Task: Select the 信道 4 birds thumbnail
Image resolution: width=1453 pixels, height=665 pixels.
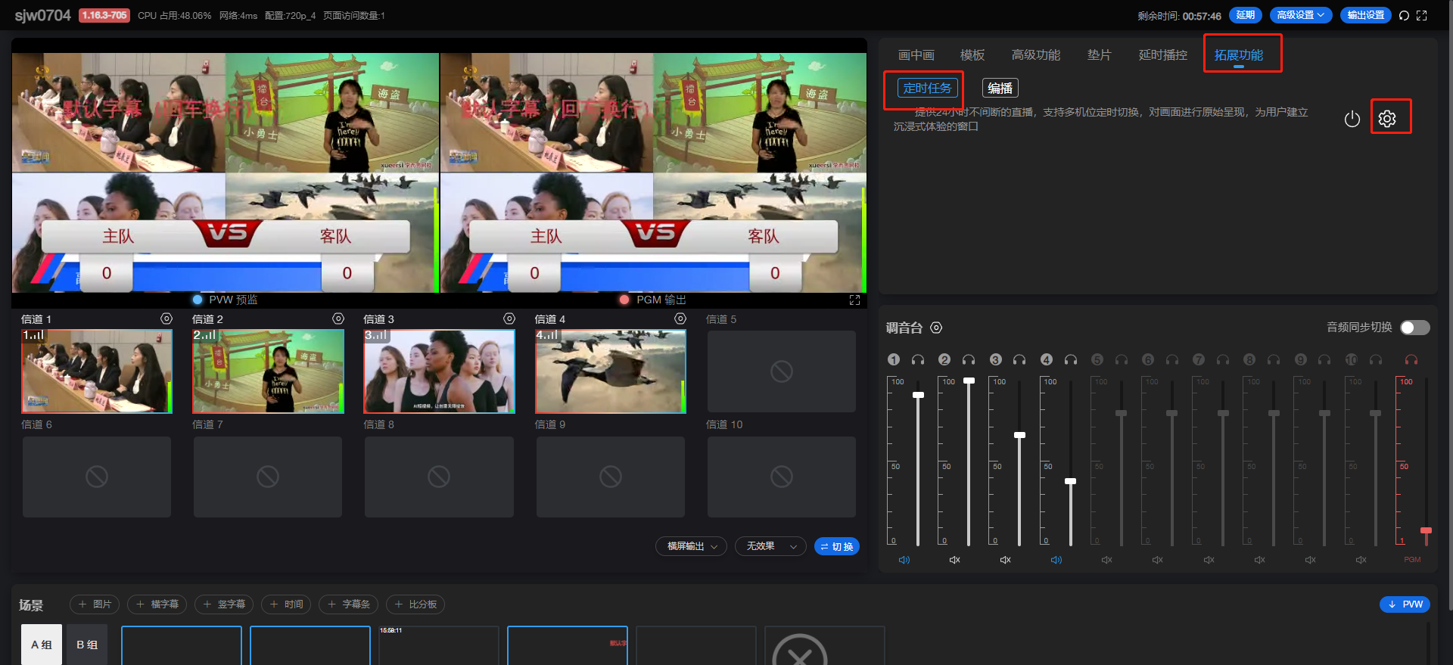Action: click(611, 371)
